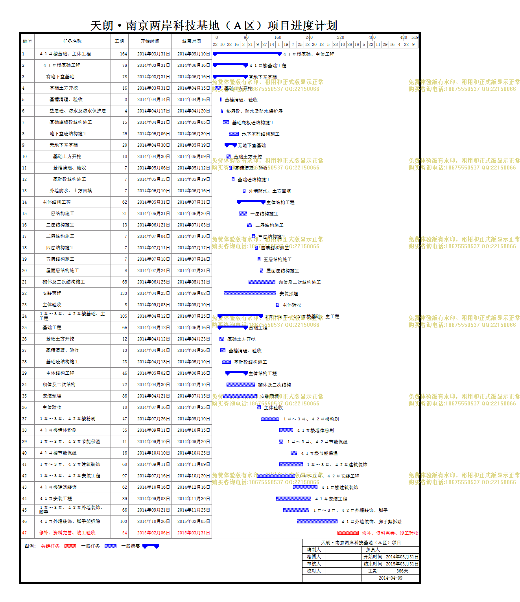
Task: Click the 366天 total duration value
Action: point(402,571)
